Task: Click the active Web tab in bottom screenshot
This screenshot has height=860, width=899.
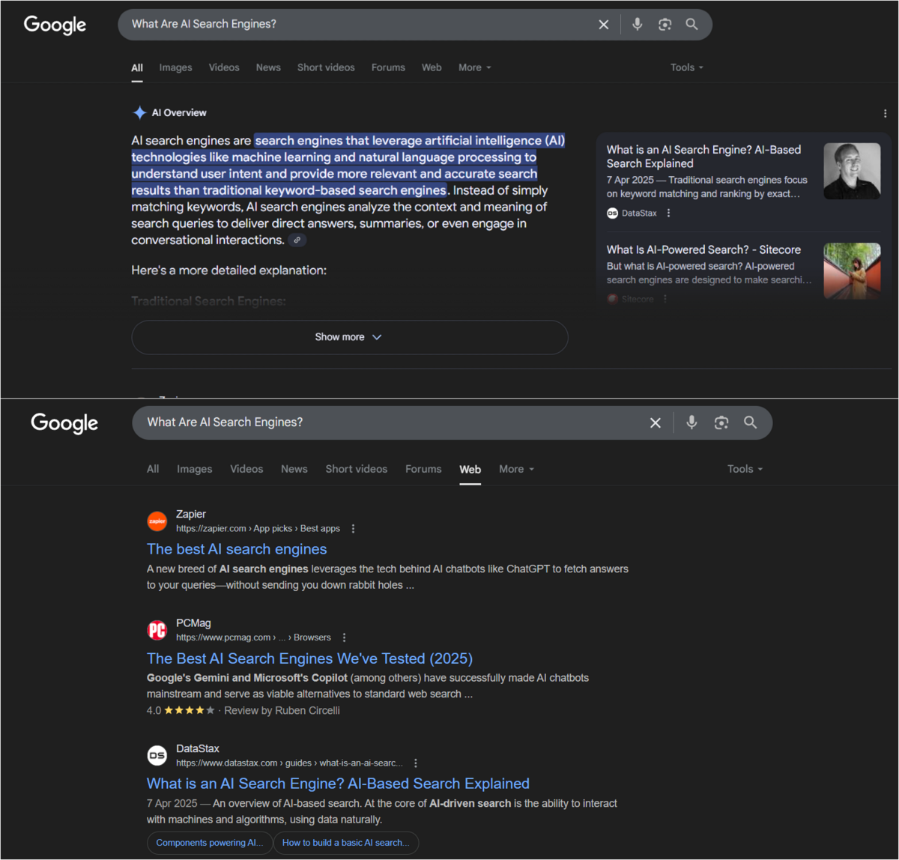Action: pos(470,469)
